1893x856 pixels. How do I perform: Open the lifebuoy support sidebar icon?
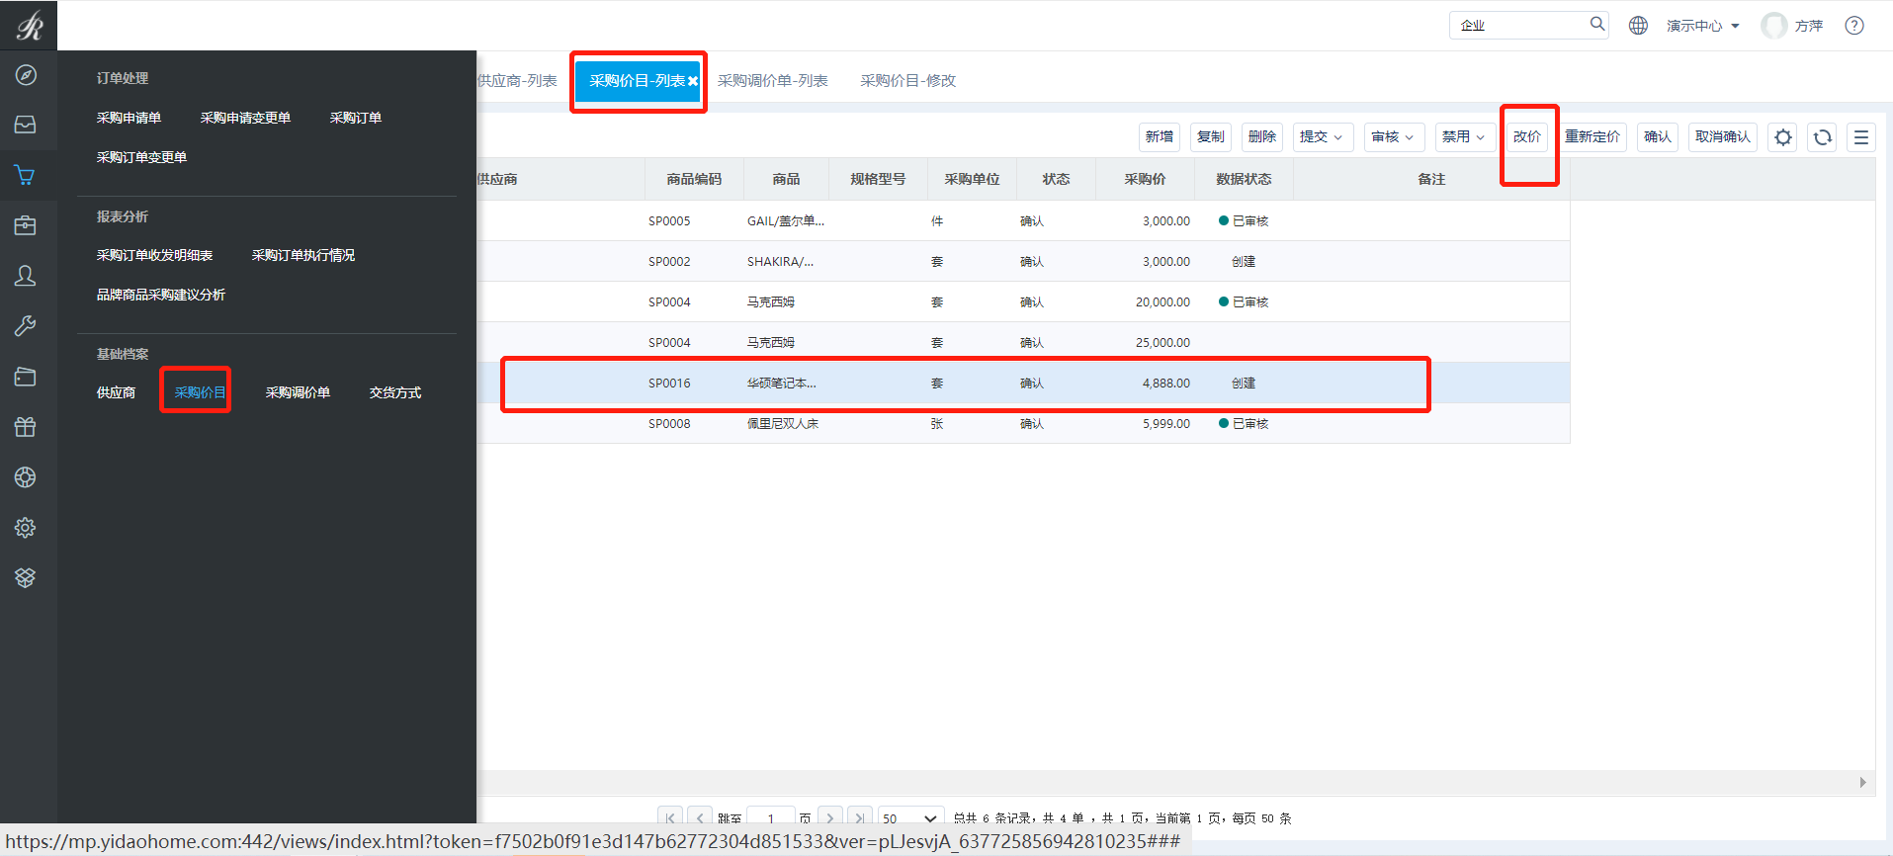tap(26, 477)
